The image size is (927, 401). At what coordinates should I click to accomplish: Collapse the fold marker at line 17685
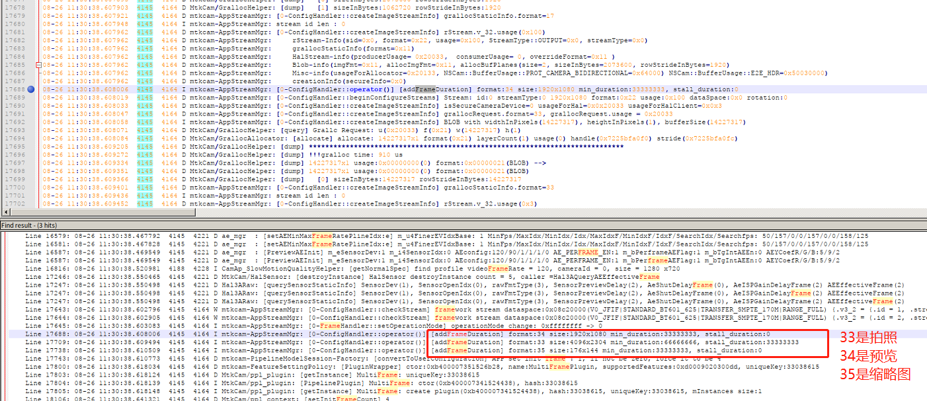point(38,65)
